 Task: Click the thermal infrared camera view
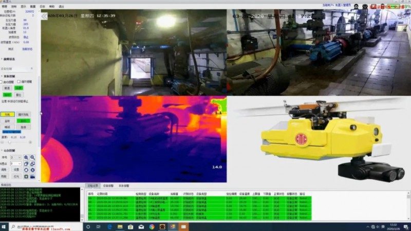134,139
